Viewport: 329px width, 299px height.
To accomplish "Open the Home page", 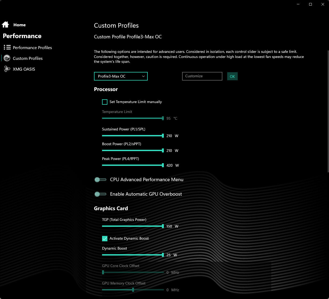I will (19, 25).
